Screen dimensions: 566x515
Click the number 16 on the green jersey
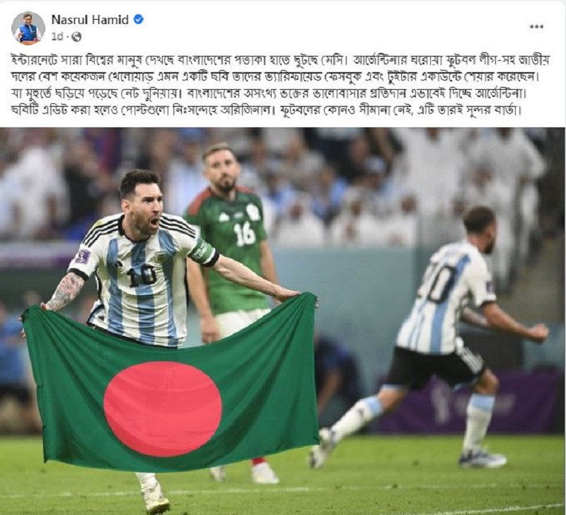pyautogui.click(x=244, y=234)
